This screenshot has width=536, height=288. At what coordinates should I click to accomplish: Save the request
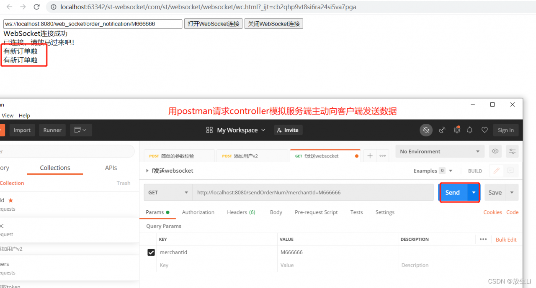point(495,192)
